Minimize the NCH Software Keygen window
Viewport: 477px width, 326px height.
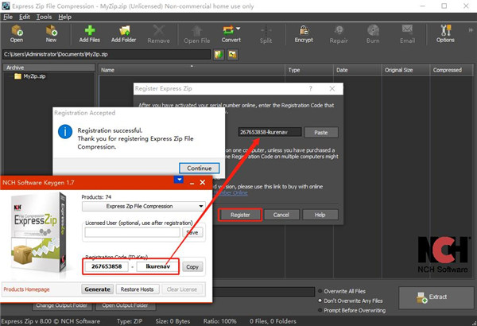192,183
